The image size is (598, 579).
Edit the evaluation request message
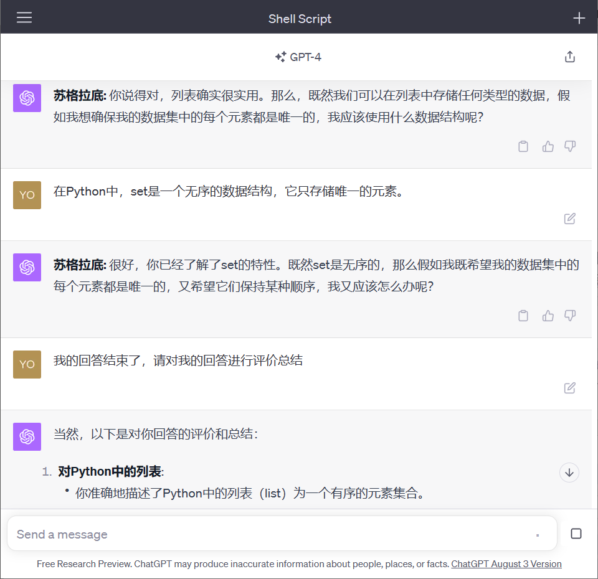[569, 388]
